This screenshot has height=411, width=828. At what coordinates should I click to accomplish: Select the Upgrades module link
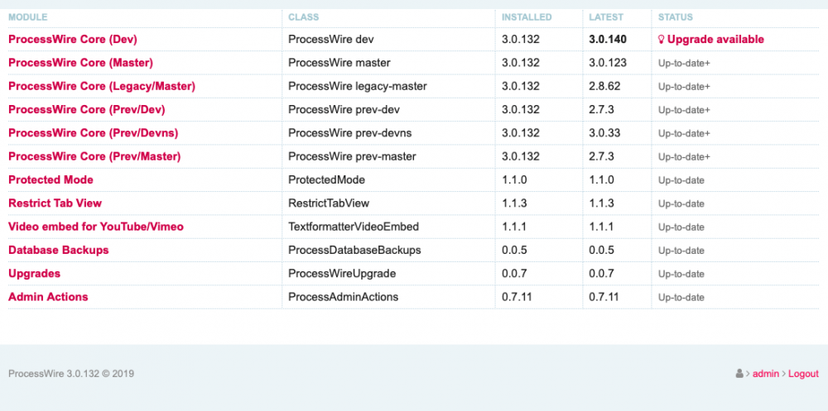[x=34, y=274]
